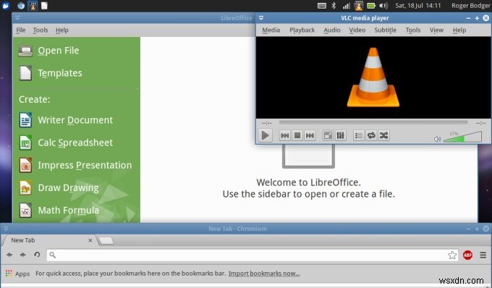Click the Calc spreadsheet icon
This screenshot has width=492, height=288.
point(25,143)
